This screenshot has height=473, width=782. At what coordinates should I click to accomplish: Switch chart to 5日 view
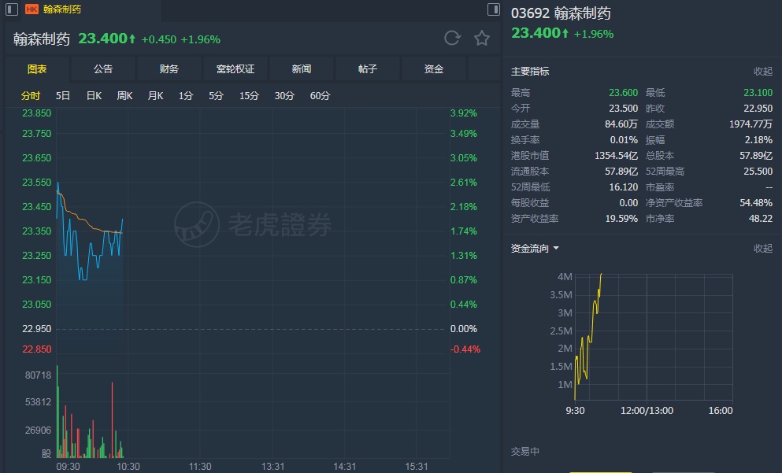tap(63, 96)
